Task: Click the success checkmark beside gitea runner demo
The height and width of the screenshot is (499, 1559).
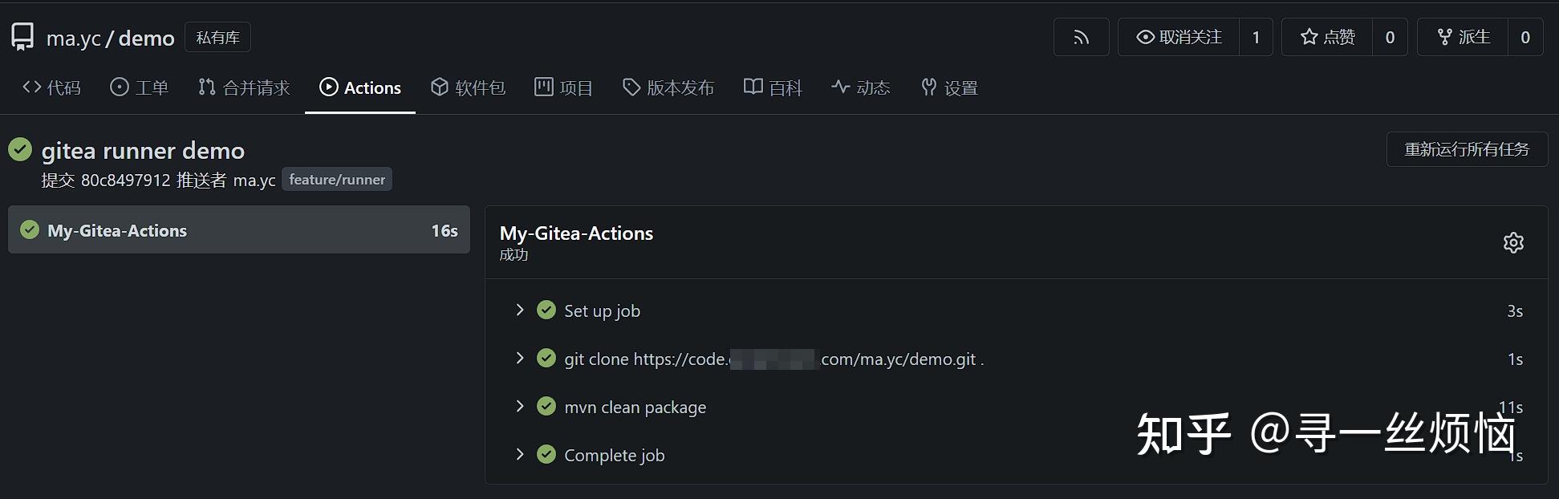Action: 19,149
